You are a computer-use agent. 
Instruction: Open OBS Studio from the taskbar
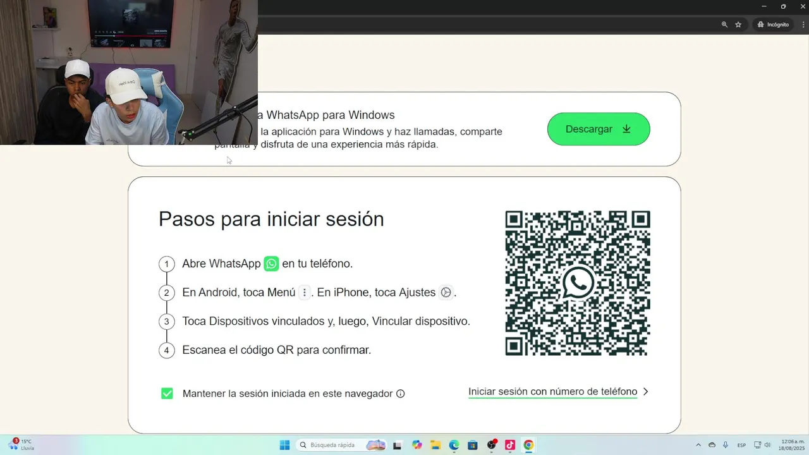pos(491,445)
